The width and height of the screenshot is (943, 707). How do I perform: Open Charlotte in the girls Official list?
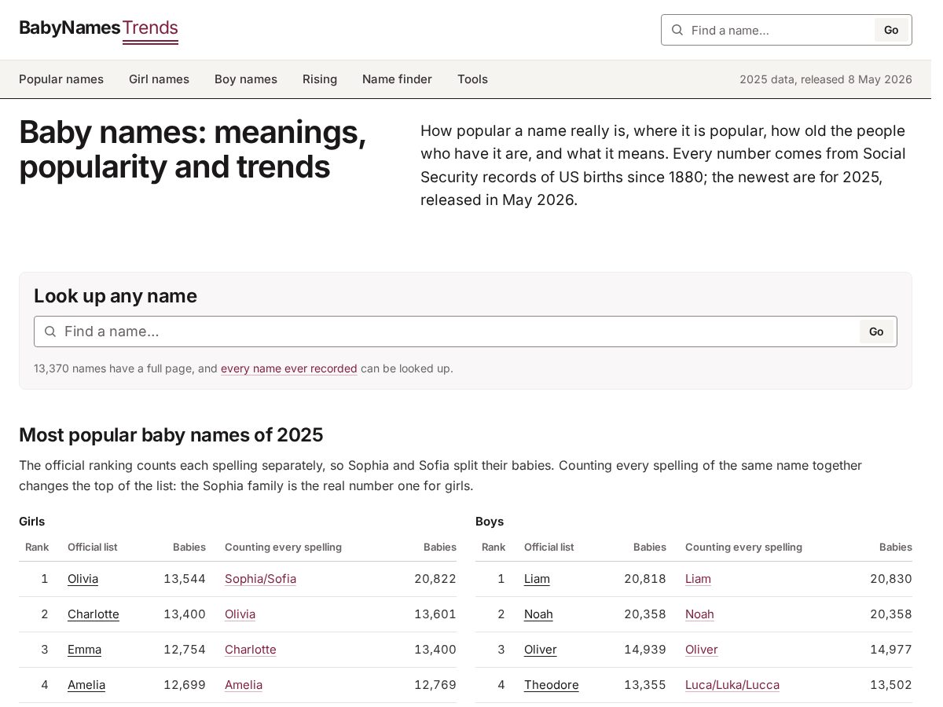point(94,614)
